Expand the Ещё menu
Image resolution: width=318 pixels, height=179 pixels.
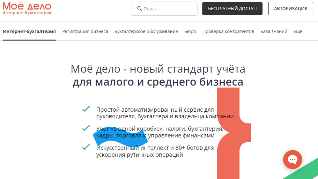pyautogui.click(x=298, y=31)
